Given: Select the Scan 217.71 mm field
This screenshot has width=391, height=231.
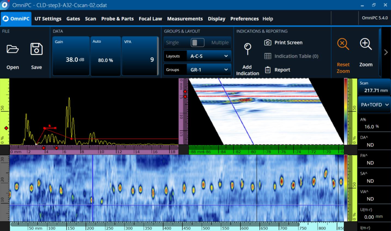Looking at the screenshot, I should [374, 87].
